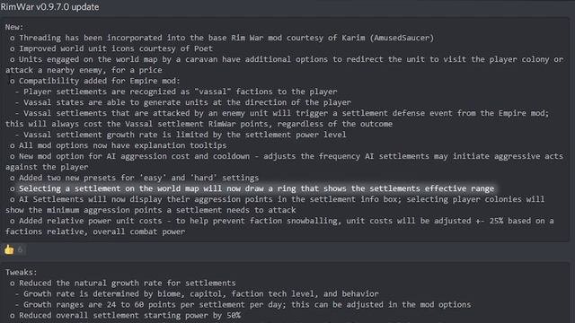The width and height of the screenshot is (575, 323).
Task: Click the "Tweaks:" heading in second code block
Action: point(22,273)
